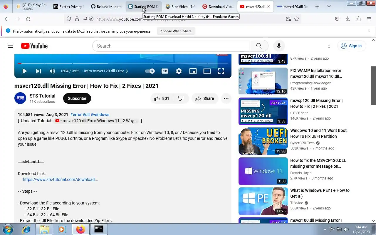The image size is (376, 235).
Task: Like the video with 801 likes
Action: (162, 98)
